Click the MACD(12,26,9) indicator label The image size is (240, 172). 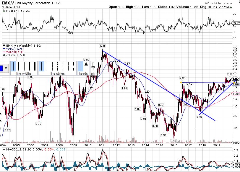pyautogui.click(x=19, y=149)
